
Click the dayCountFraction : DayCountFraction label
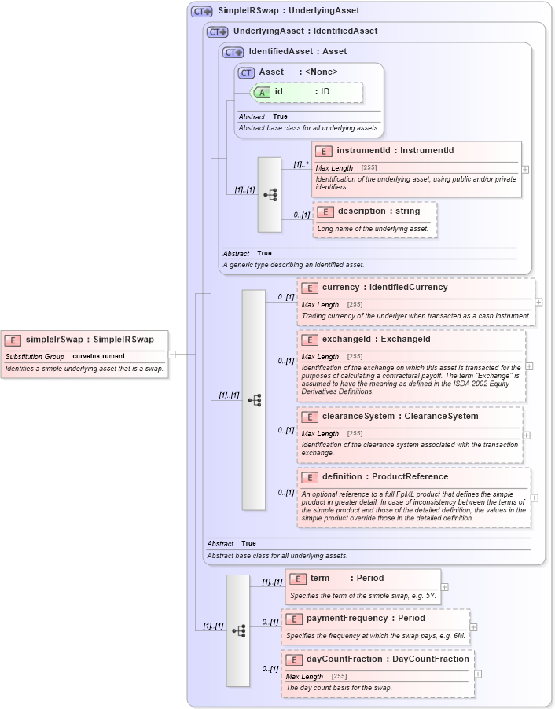[x=388, y=659]
